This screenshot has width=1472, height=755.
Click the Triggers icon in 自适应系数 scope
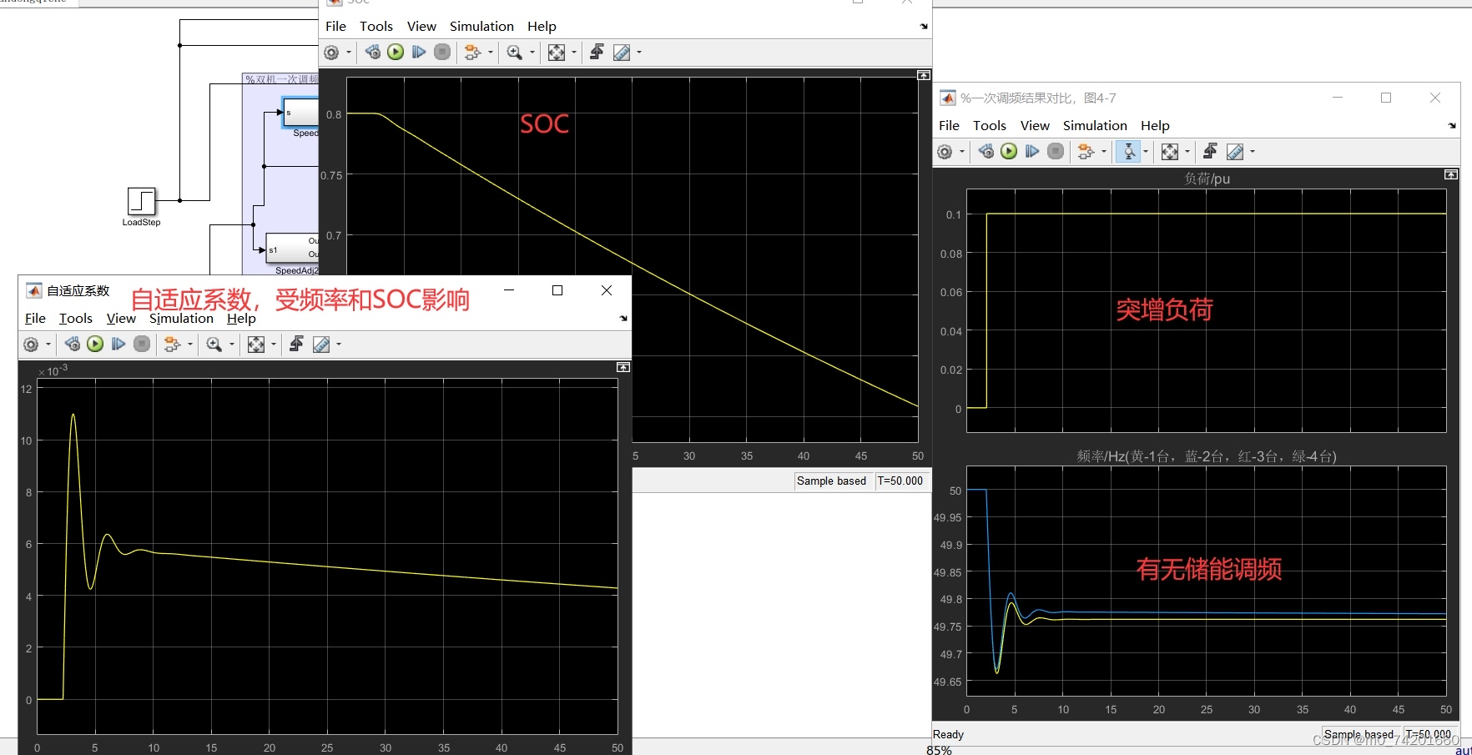click(x=296, y=345)
